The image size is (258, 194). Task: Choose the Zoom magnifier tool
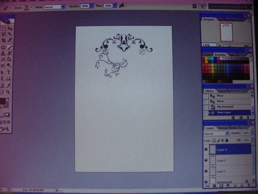(8, 92)
